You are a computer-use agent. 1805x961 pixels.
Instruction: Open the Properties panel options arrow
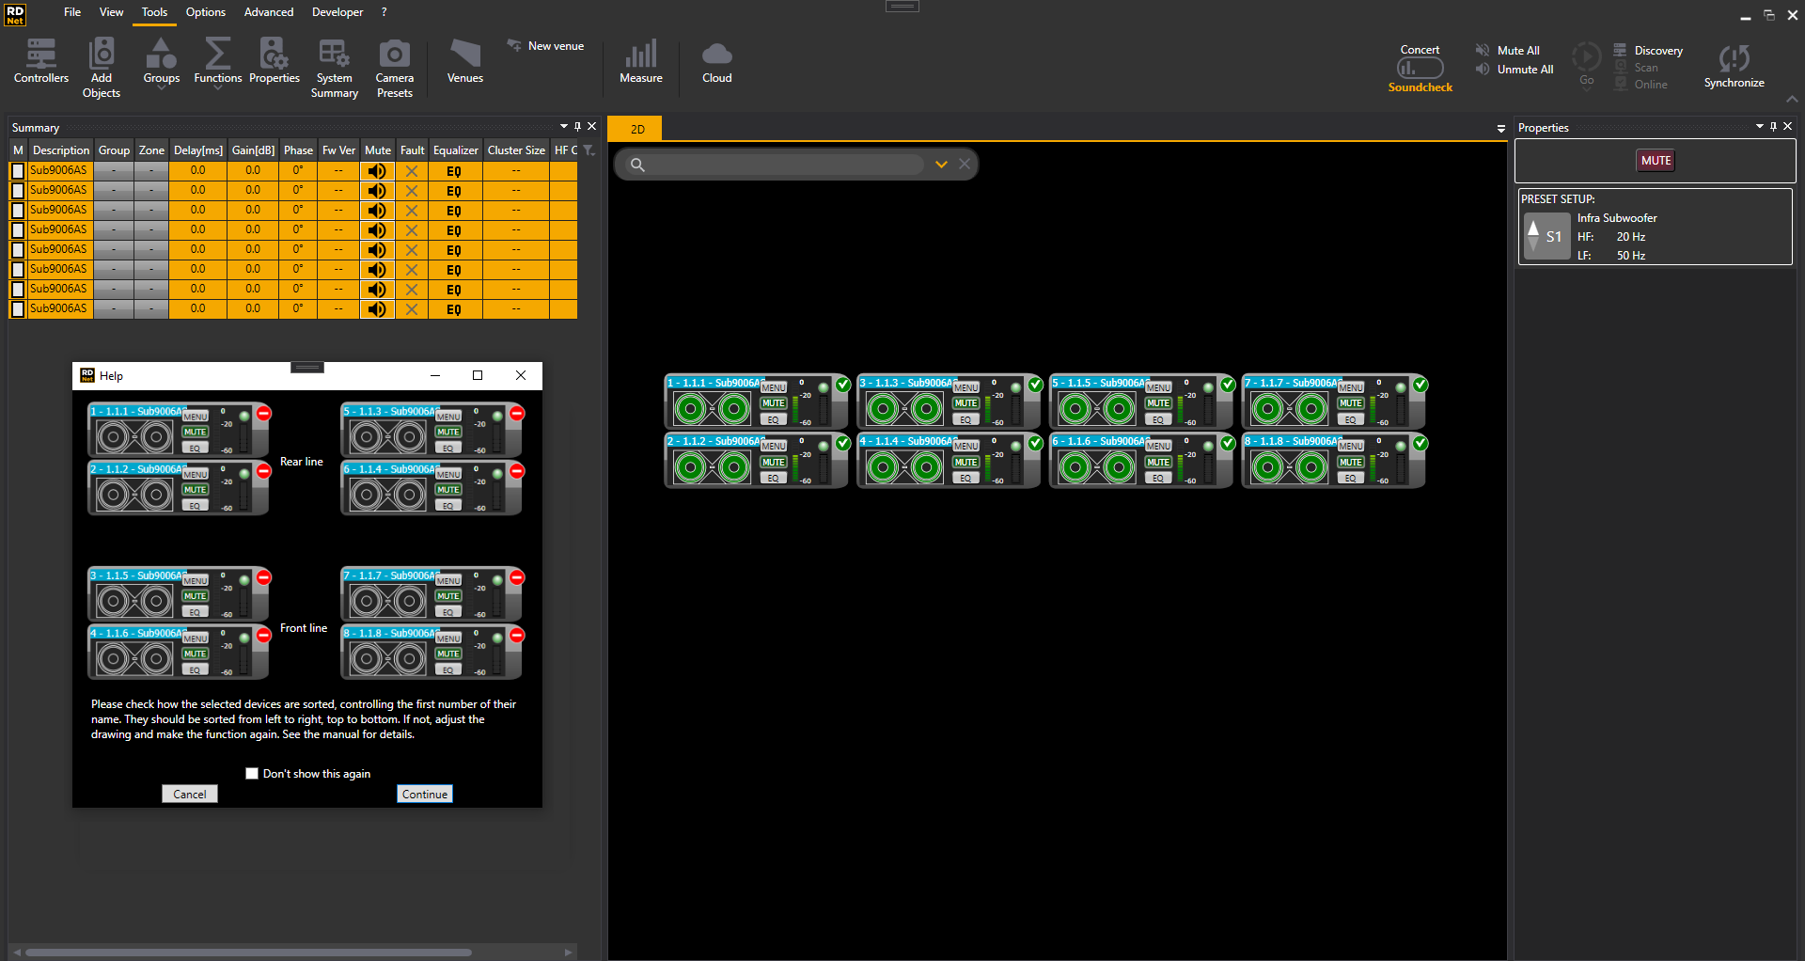pyautogui.click(x=1760, y=127)
